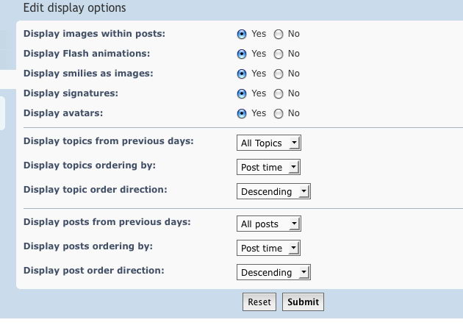Viewport: 463px width, 328px height.
Task: Expand topic order direction Descending dropdown
Action: point(273,191)
